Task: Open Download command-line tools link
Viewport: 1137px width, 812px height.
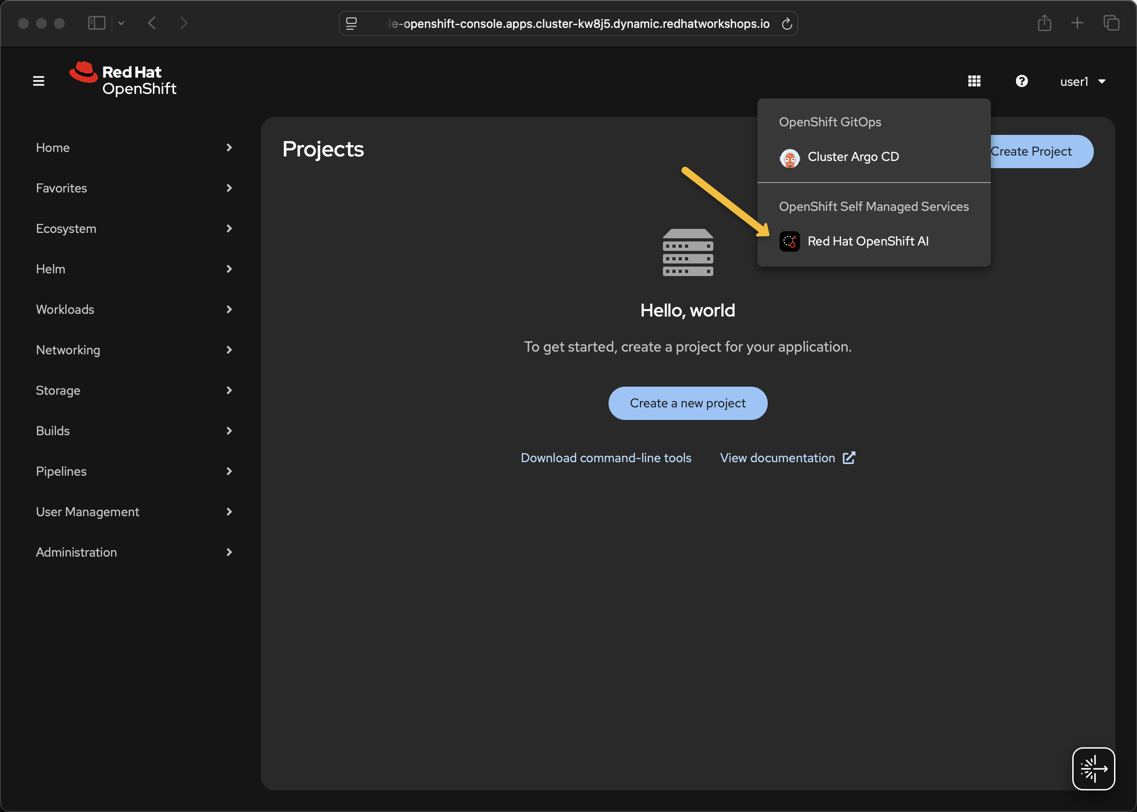Action: point(606,458)
